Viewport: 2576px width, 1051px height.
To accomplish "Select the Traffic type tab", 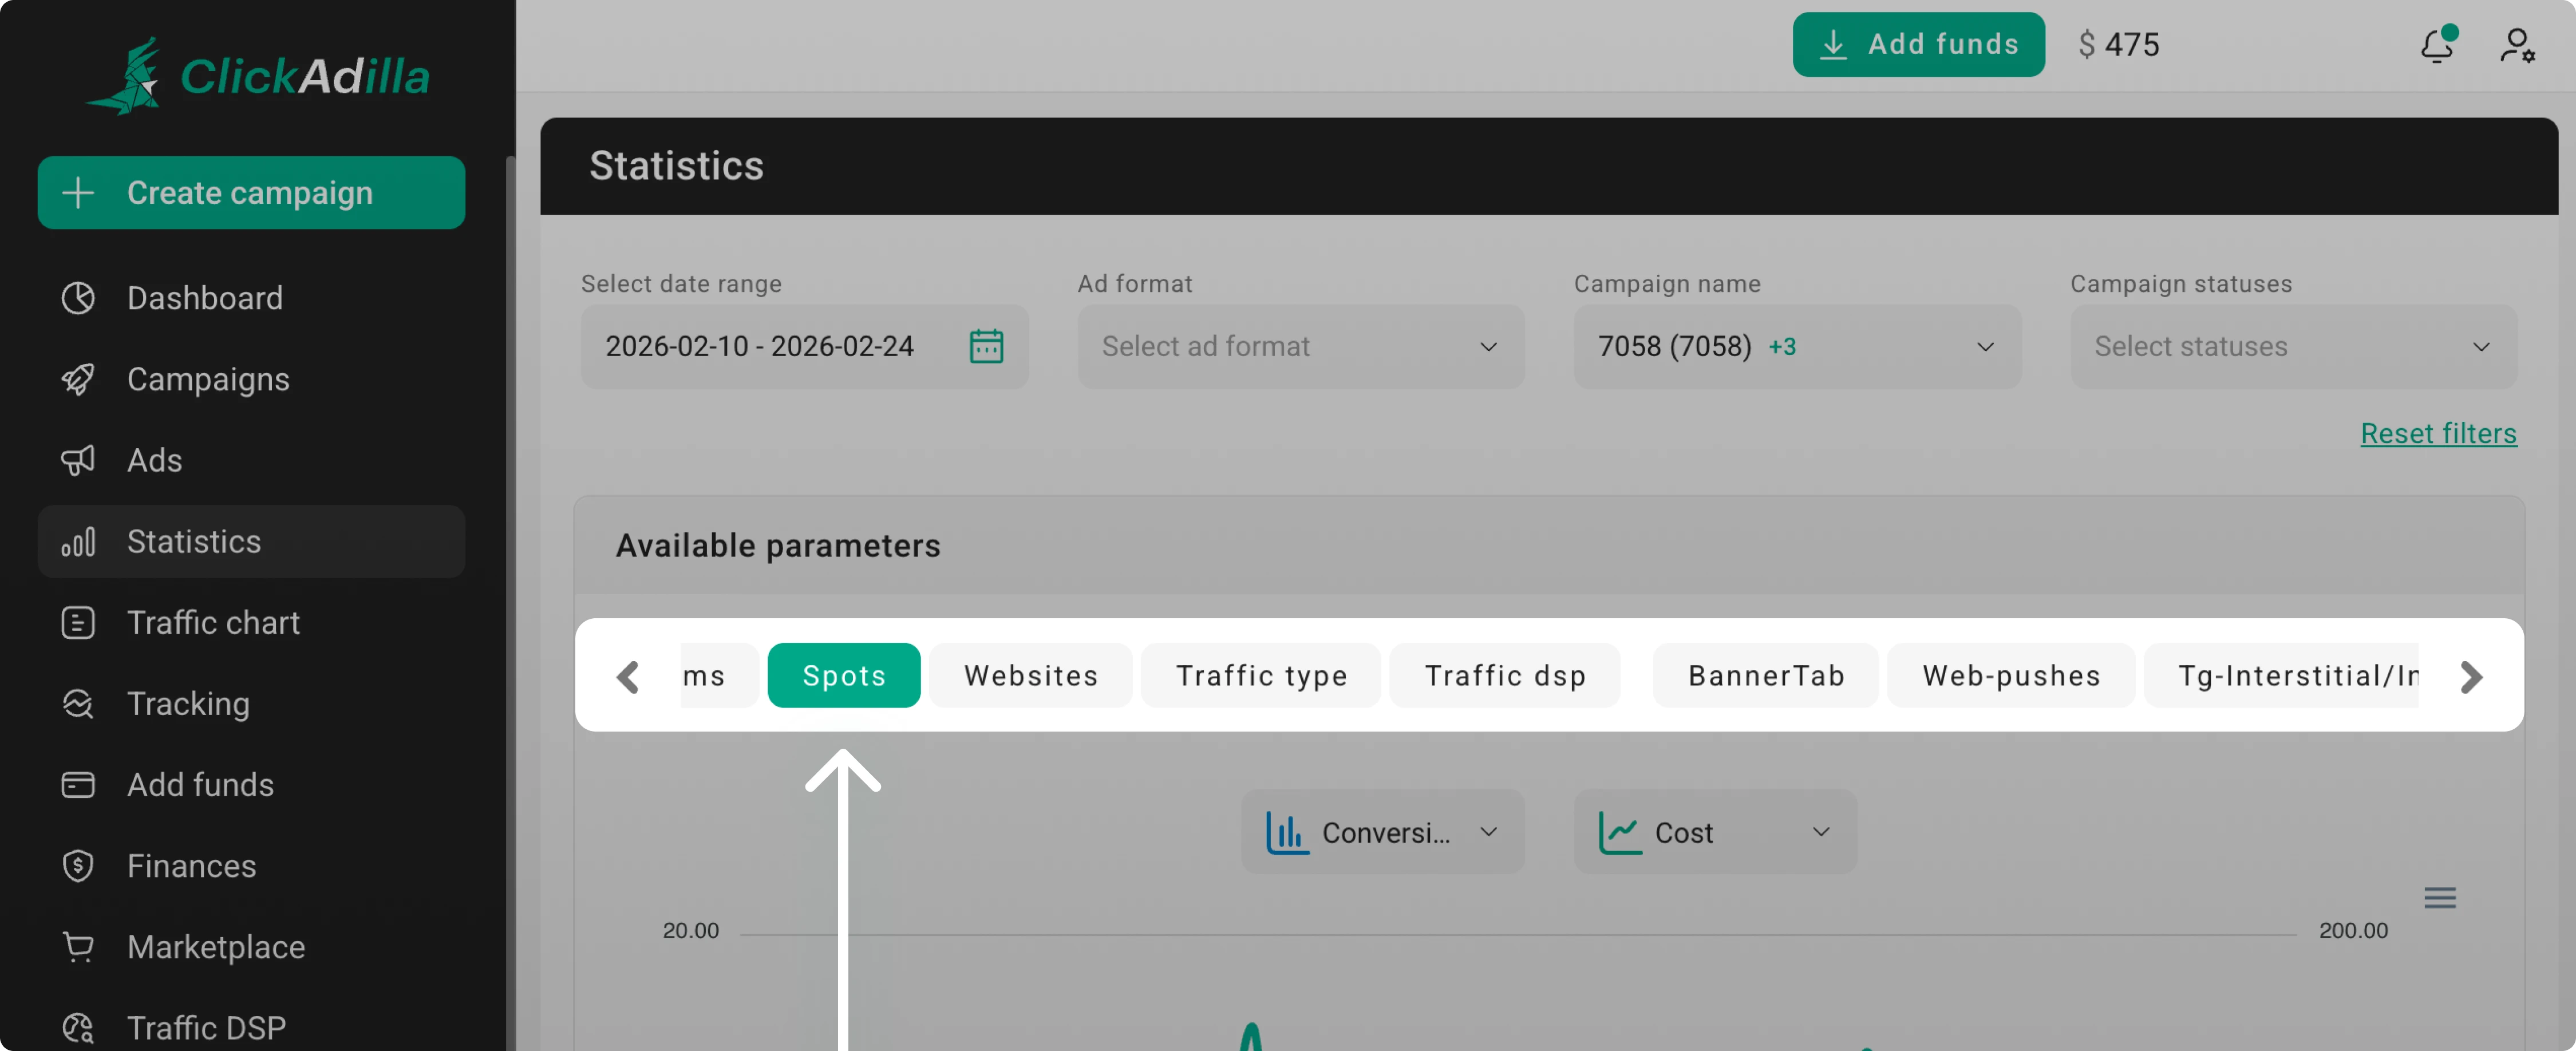I will (1261, 675).
